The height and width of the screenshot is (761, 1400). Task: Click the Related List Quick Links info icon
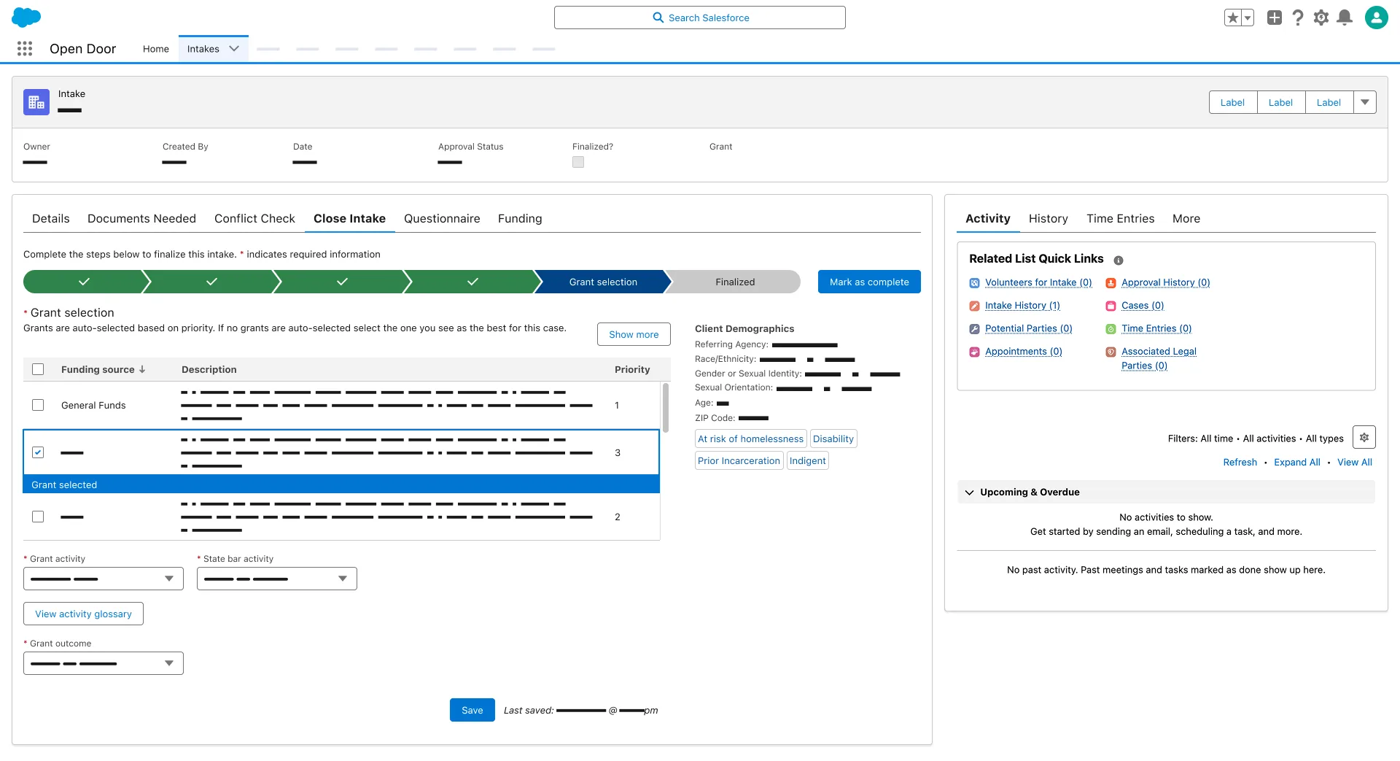(x=1119, y=260)
